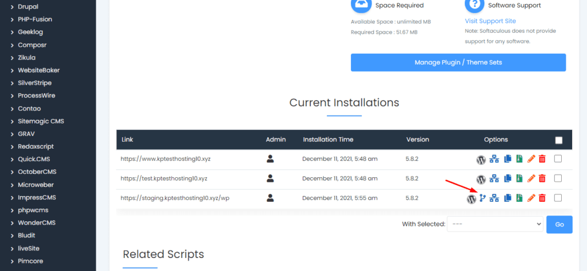Open the With Selected dropdown
The image size is (587, 271).
(x=495, y=224)
